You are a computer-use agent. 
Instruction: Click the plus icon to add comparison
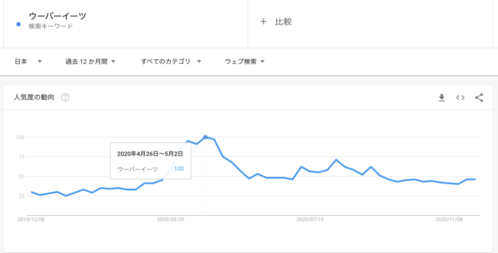(x=263, y=21)
